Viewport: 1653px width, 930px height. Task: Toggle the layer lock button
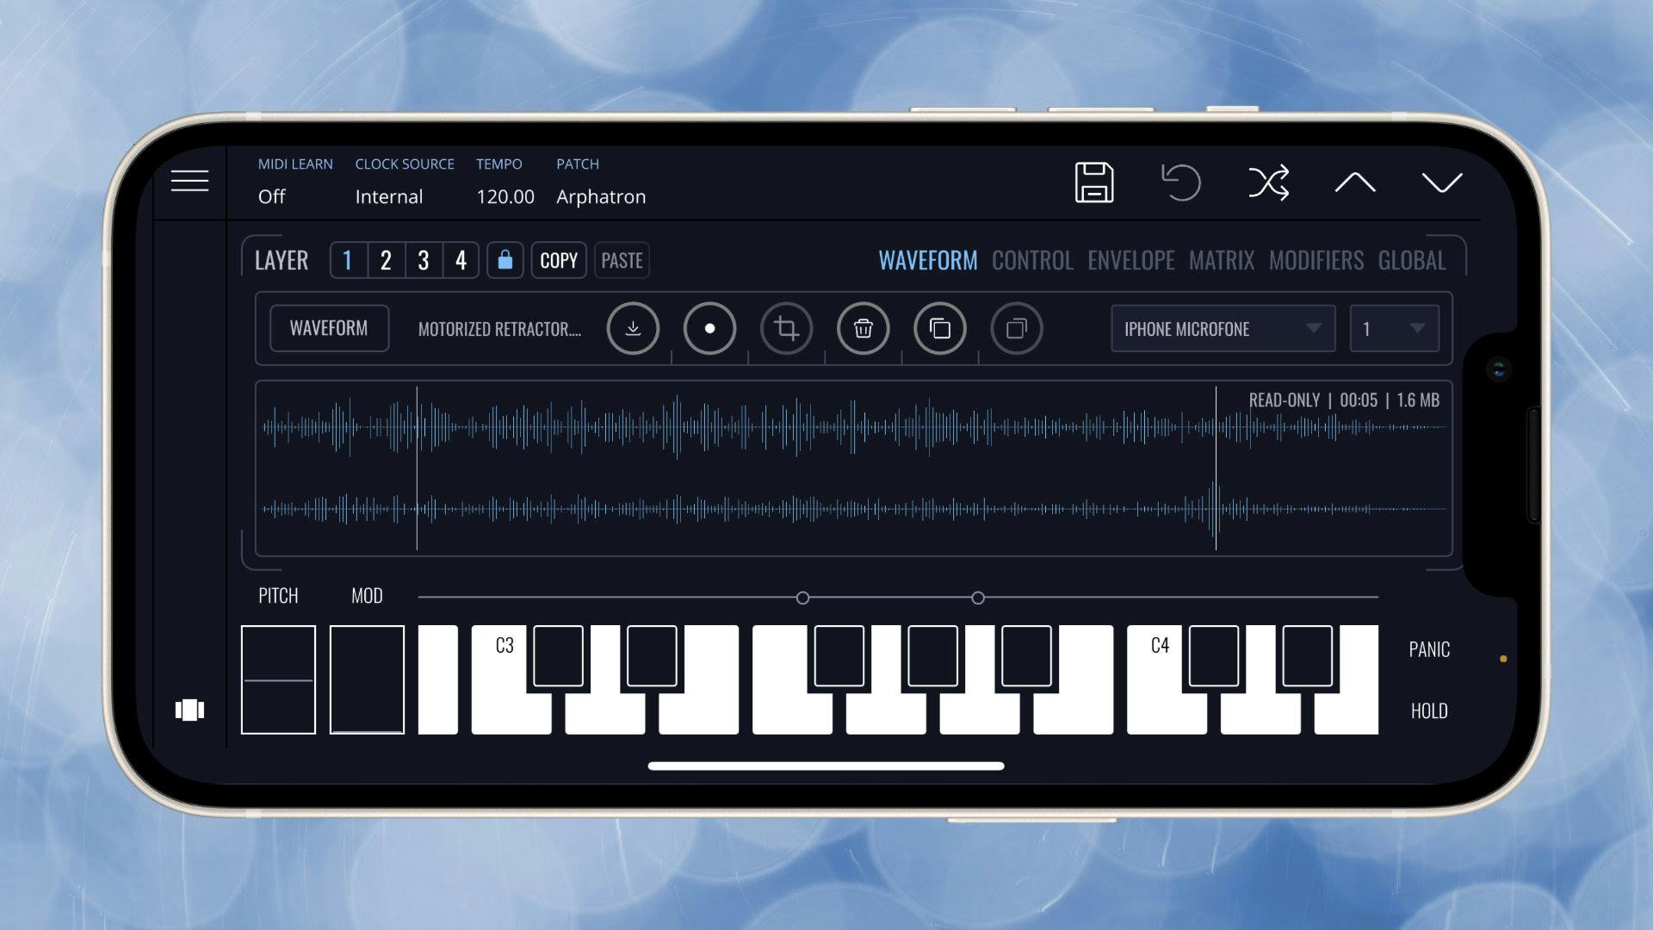point(504,260)
